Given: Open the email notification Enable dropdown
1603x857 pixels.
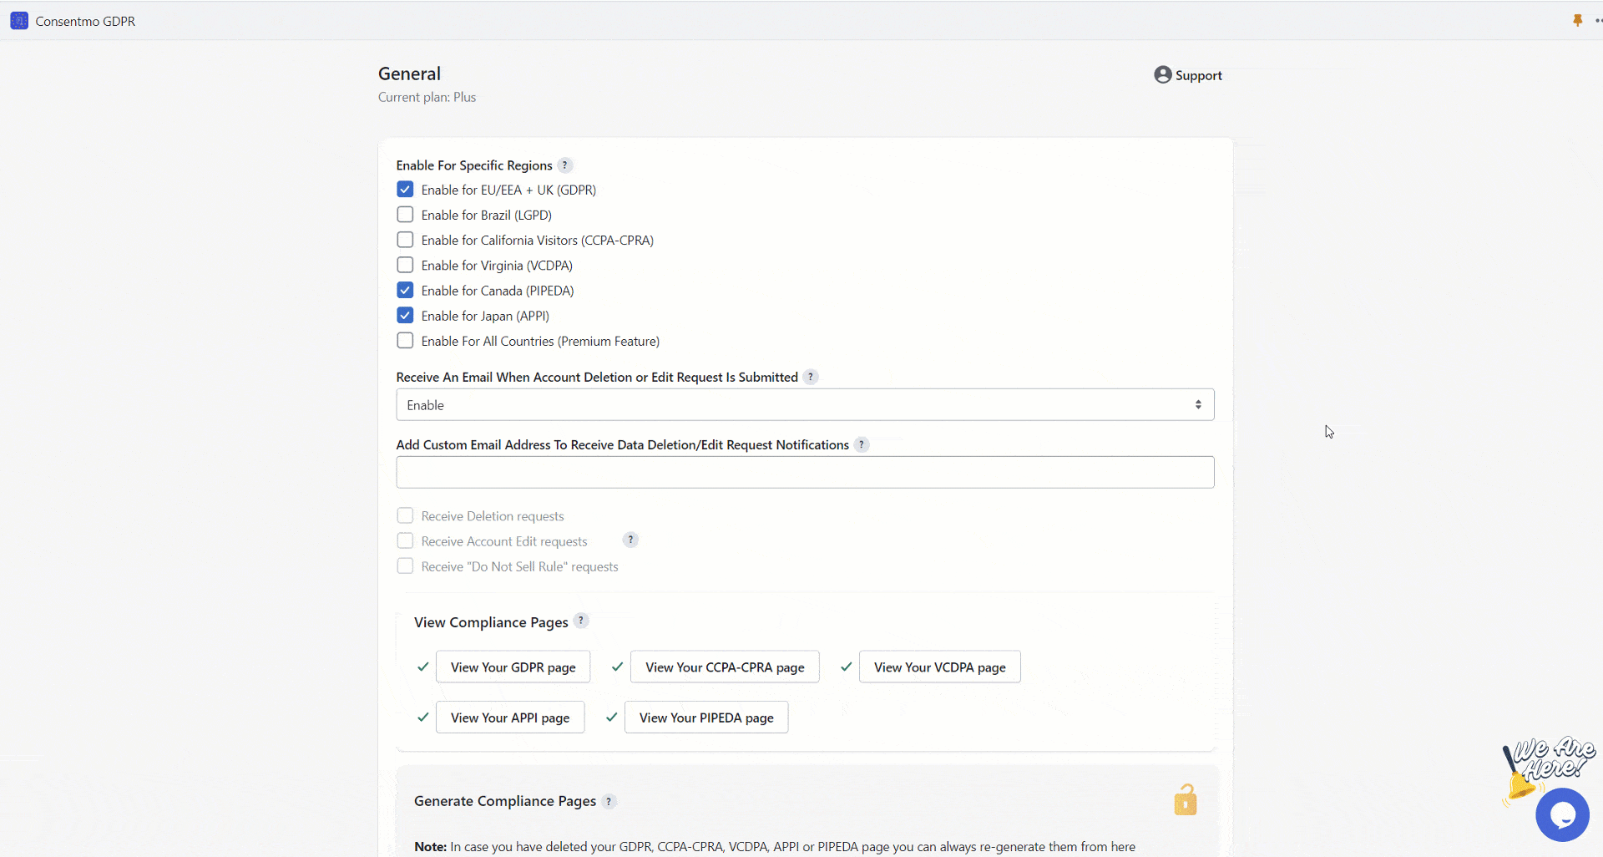Looking at the screenshot, I should click(x=805, y=405).
